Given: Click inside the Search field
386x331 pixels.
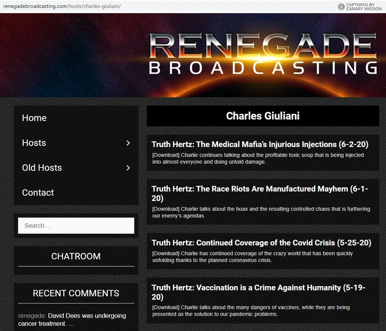Looking at the screenshot, I should [75, 225].
